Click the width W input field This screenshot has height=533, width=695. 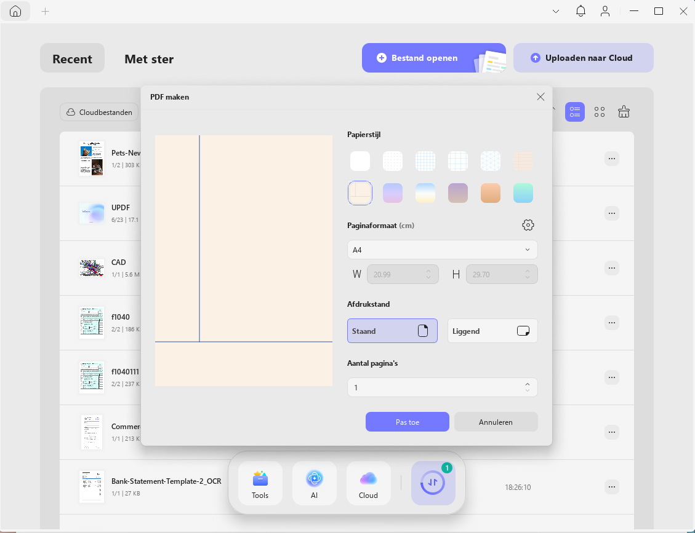(403, 274)
